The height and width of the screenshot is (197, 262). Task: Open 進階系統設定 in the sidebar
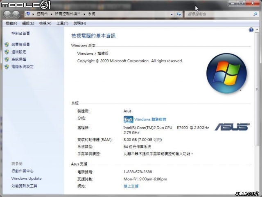23,67
